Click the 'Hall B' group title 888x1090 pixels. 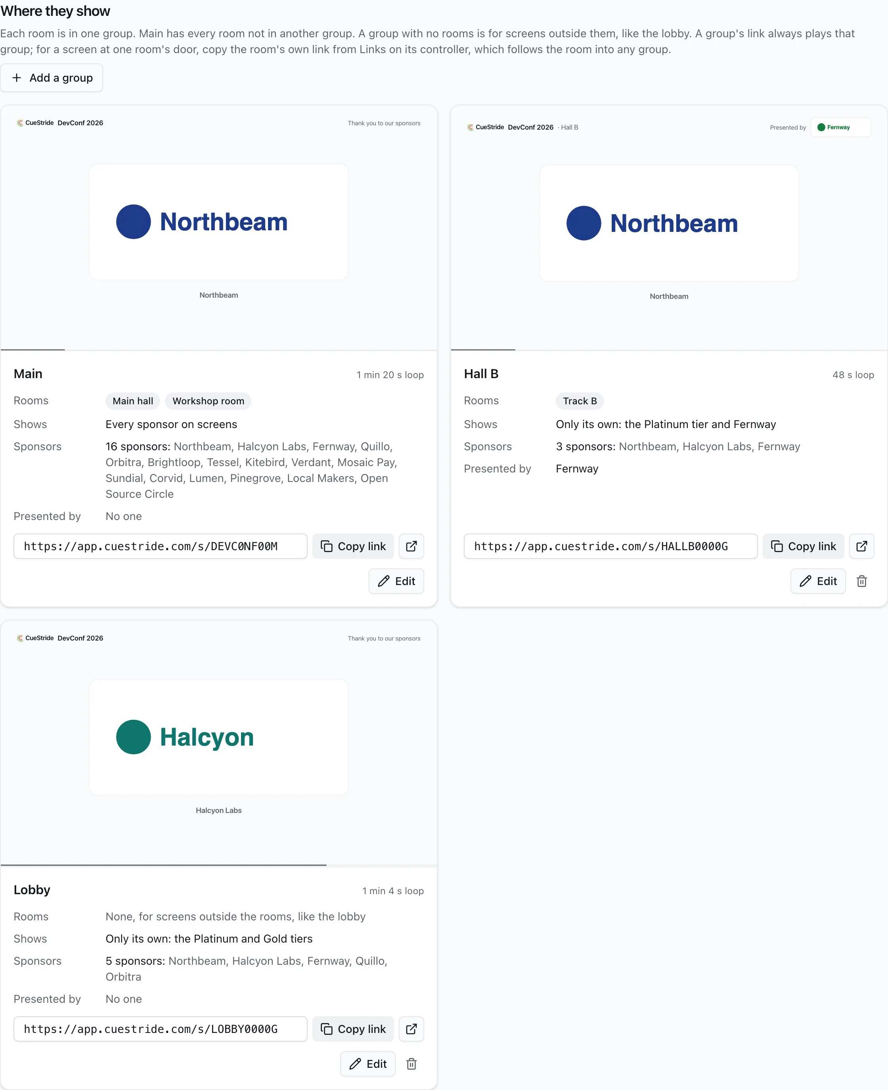pos(481,374)
